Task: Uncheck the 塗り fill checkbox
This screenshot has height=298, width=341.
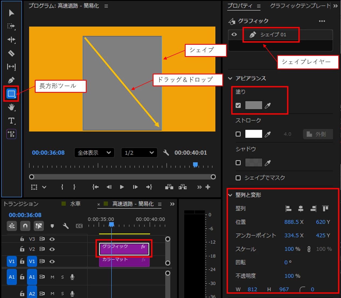Action: point(238,105)
